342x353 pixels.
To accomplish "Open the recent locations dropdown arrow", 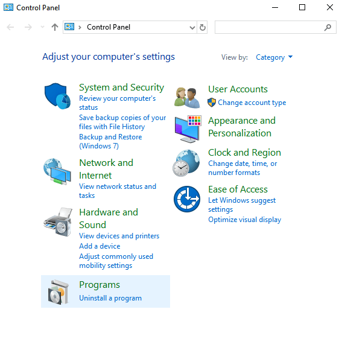I will pyautogui.click(x=42, y=27).
